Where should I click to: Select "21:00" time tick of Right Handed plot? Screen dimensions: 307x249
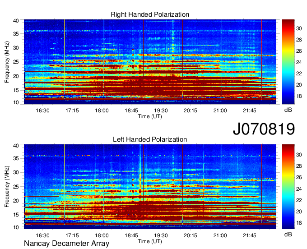(x=220, y=111)
